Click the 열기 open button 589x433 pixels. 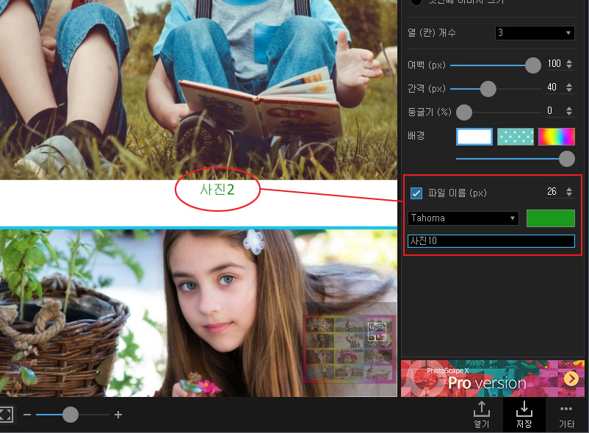click(x=481, y=415)
